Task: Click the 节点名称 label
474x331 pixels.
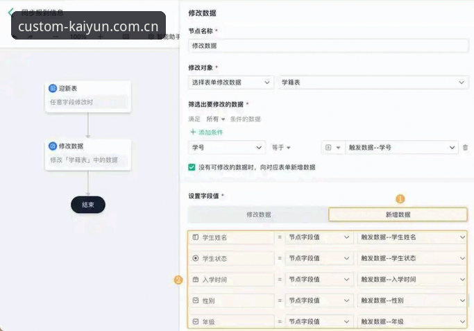Action: point(201,31)
